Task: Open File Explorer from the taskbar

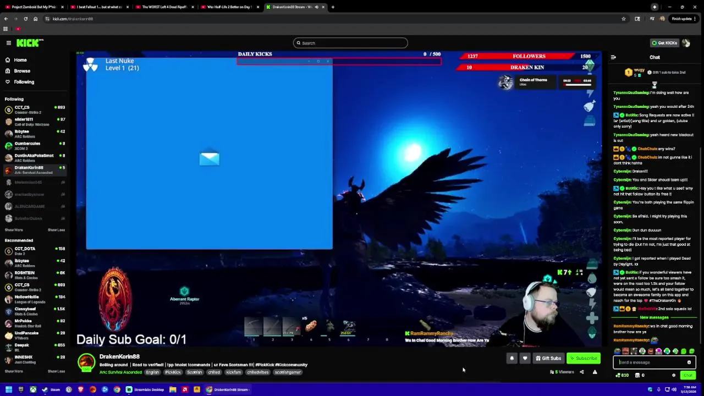Action: click(x=173, y=389)
